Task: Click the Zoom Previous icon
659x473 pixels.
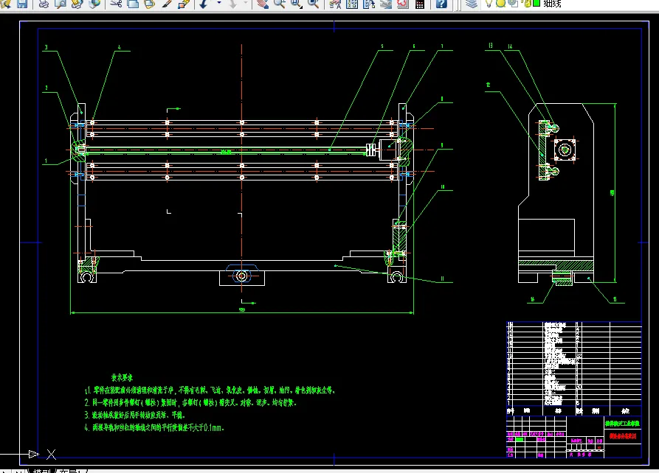Action: (313, 4)
